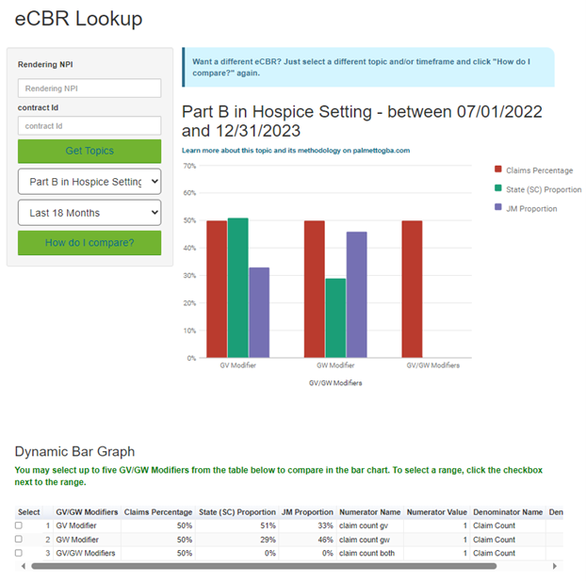
Task: Click the 'claim count gw' table cell
Action: click(x=369, y=540)
